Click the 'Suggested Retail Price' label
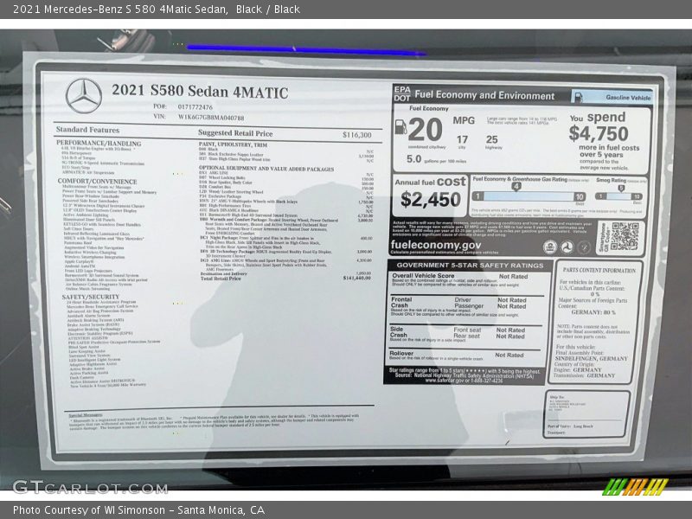Screen dimensions: 692x519 pyautogui.click(x=235, y=133)
